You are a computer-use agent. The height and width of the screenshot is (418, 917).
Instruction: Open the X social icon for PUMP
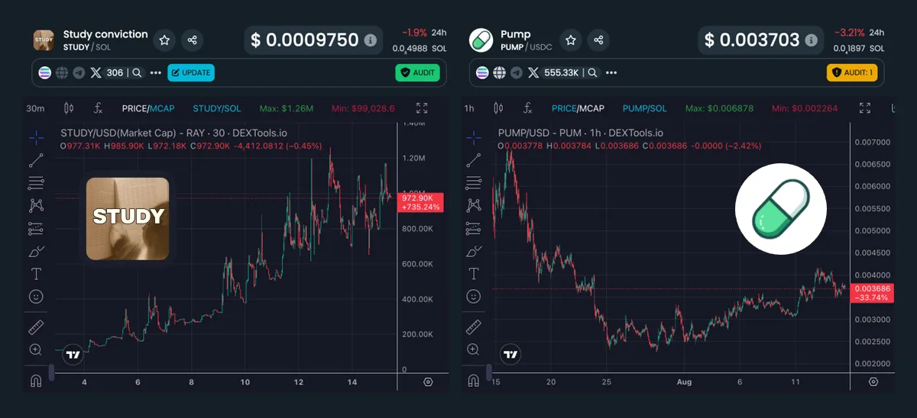pyautogui.click(x=533, y=73)
